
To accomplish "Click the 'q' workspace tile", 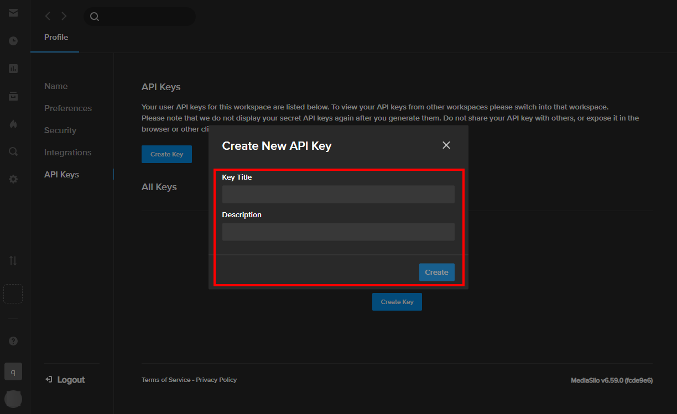I will coord(13,371).
